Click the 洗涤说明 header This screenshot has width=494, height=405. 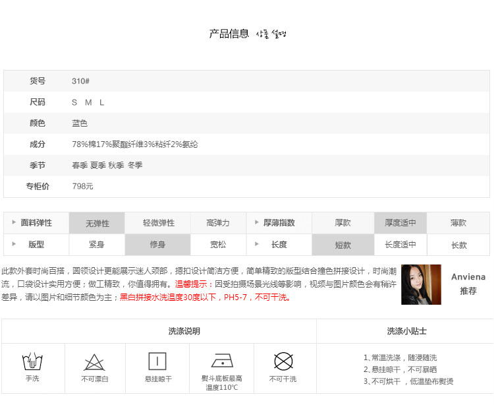[184, 331]
